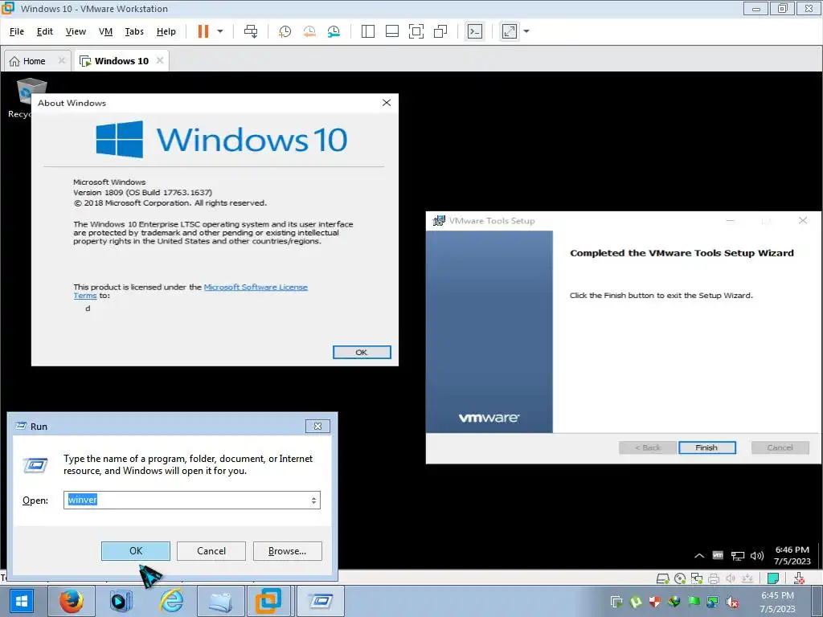The height and width of the screenshot is (617, 823).
Task: Click the VMware Workstation taskbar icon
Action: pyautogui.click(x=268, y=601)
